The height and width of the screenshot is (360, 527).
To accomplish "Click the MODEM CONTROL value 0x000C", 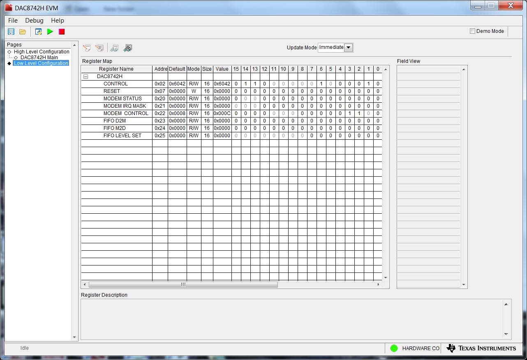I will tap(222, 113).
